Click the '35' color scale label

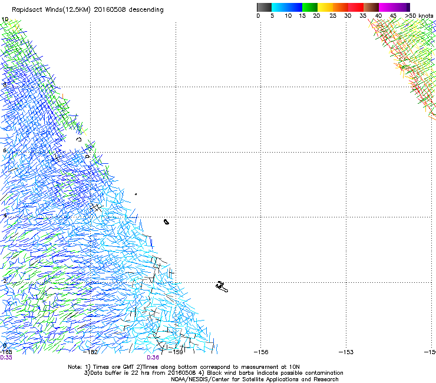pos(363,16)
